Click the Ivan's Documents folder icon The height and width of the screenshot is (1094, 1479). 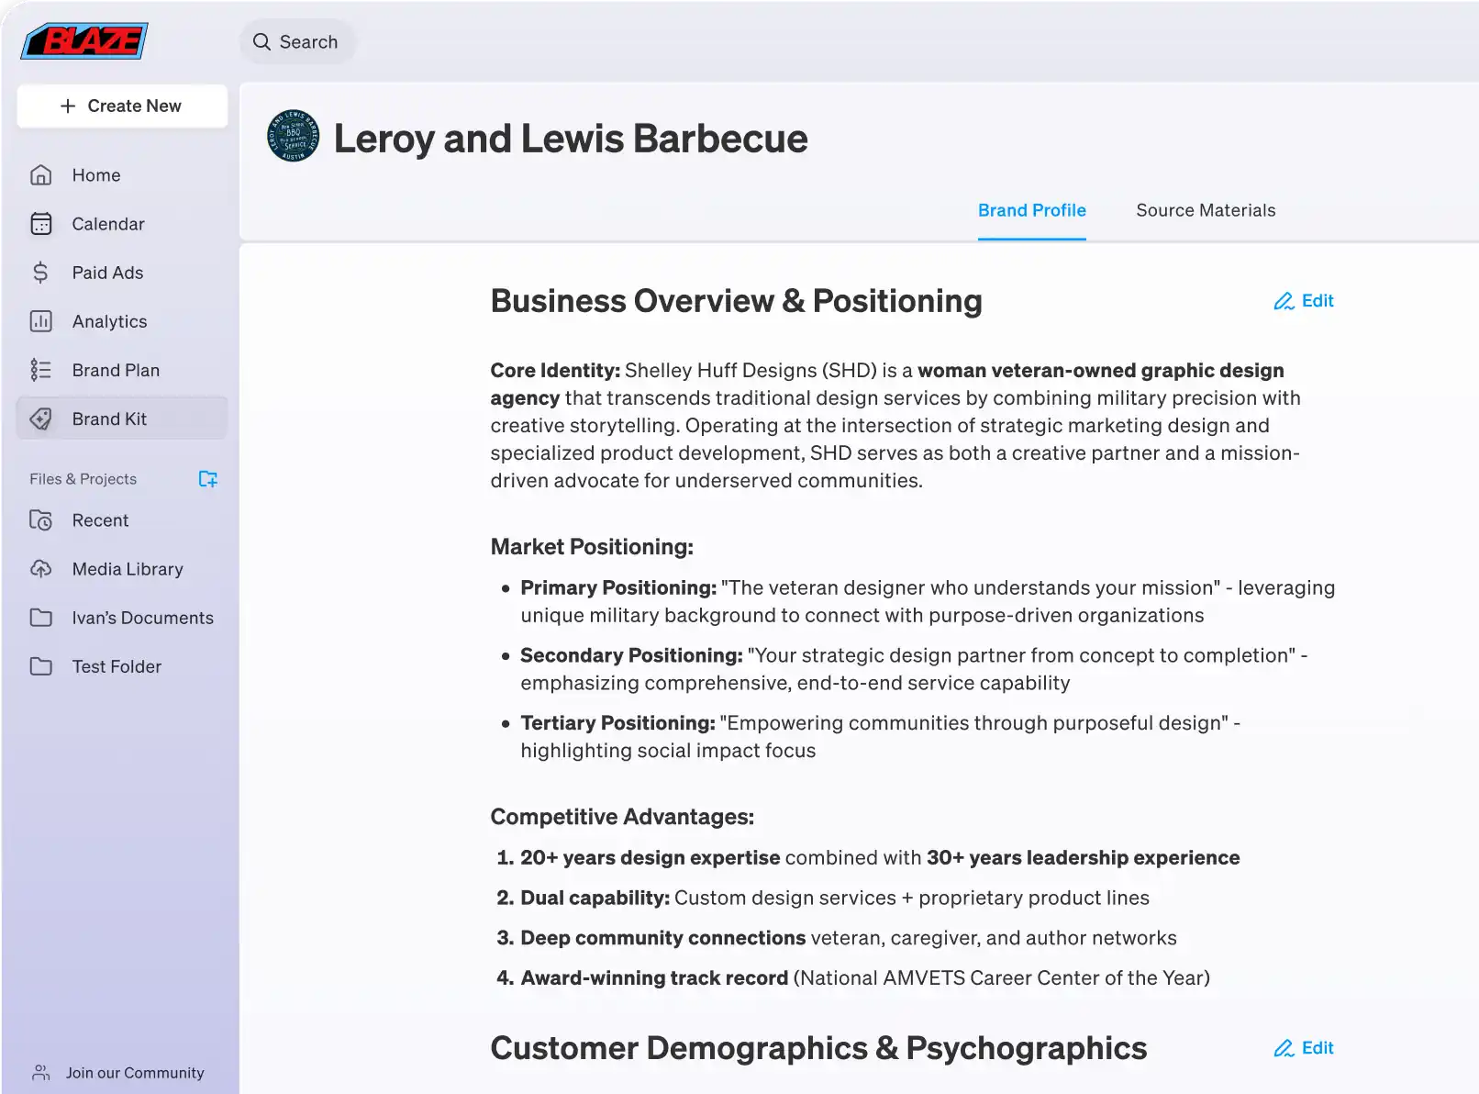point(41,618)
